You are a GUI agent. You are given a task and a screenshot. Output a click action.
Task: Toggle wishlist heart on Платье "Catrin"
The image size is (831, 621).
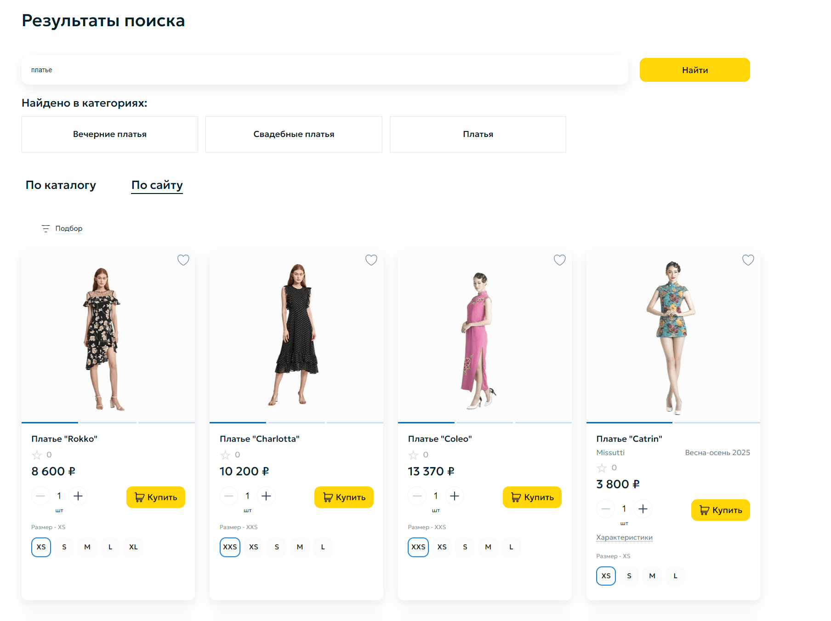(748, 260)
